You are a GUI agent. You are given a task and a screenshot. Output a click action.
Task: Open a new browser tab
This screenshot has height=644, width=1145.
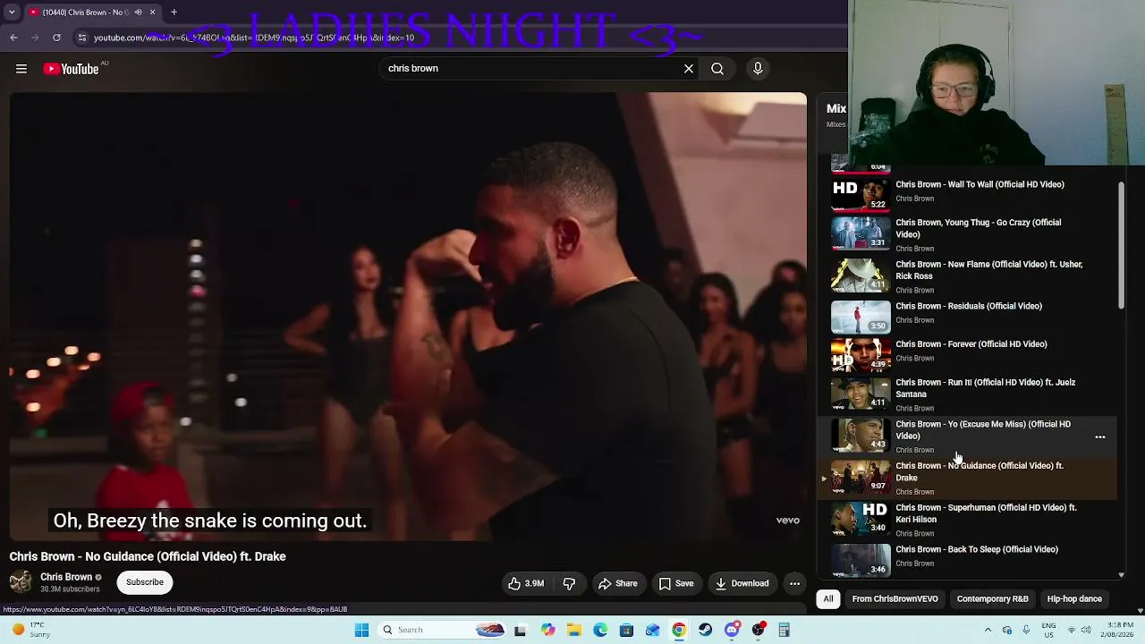[174, 13]
